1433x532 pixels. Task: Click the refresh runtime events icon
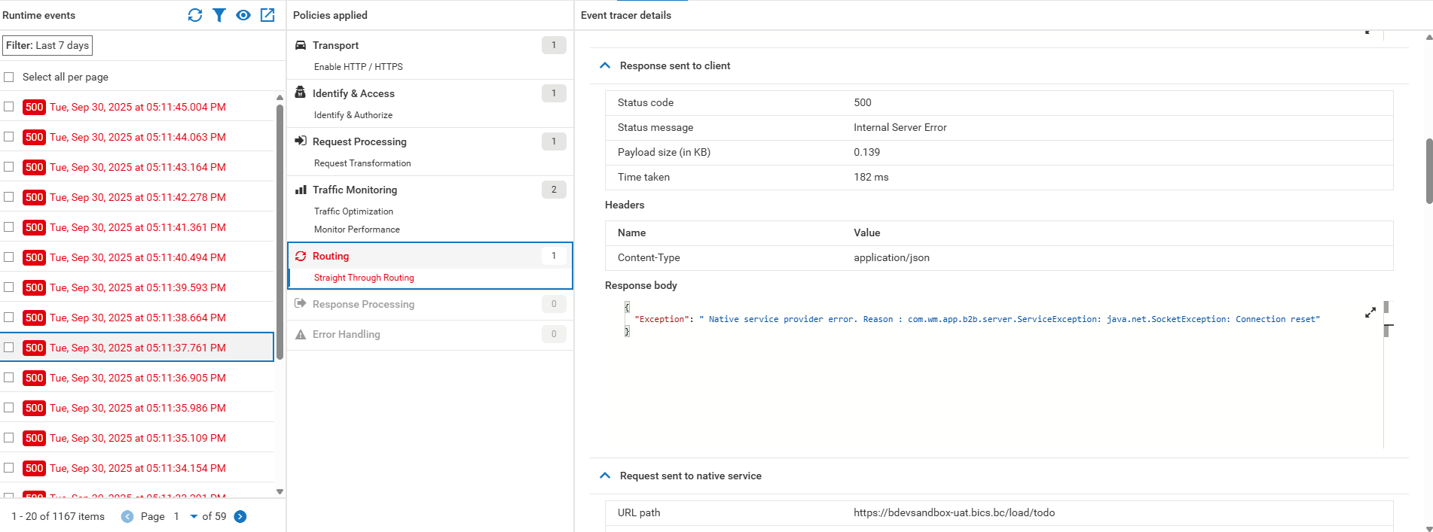(x=195, y=15)
